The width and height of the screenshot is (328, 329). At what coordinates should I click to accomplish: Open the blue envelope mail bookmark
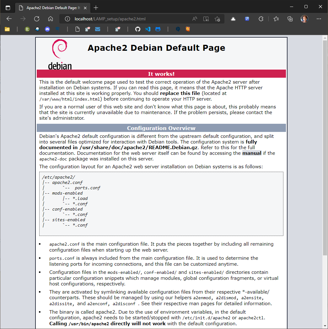tap(98, 29)
